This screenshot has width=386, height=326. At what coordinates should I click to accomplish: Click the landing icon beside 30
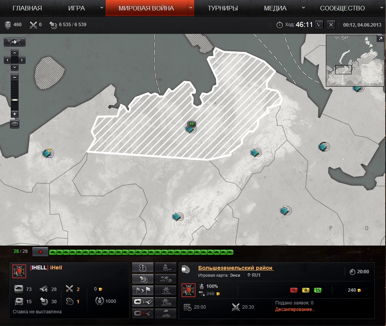click(44, 301)
